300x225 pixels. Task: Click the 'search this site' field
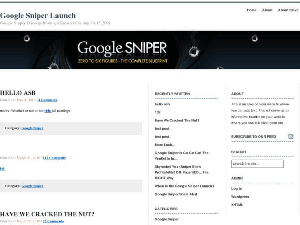[257, 164]
